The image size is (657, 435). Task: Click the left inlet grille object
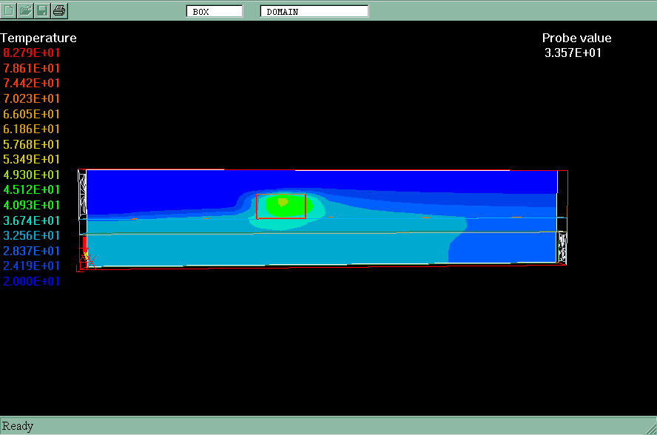(x=82, y=195)
